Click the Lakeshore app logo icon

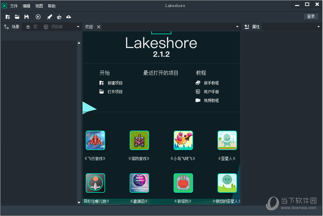(x=4, y=6)
